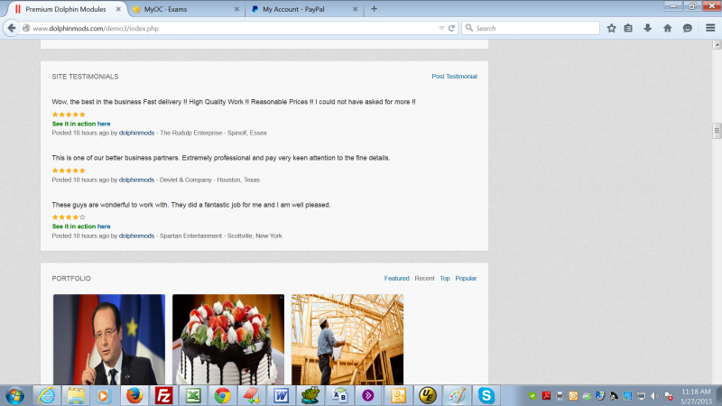
Task: Show Recent portfolio items
Action: pos(424,278)
